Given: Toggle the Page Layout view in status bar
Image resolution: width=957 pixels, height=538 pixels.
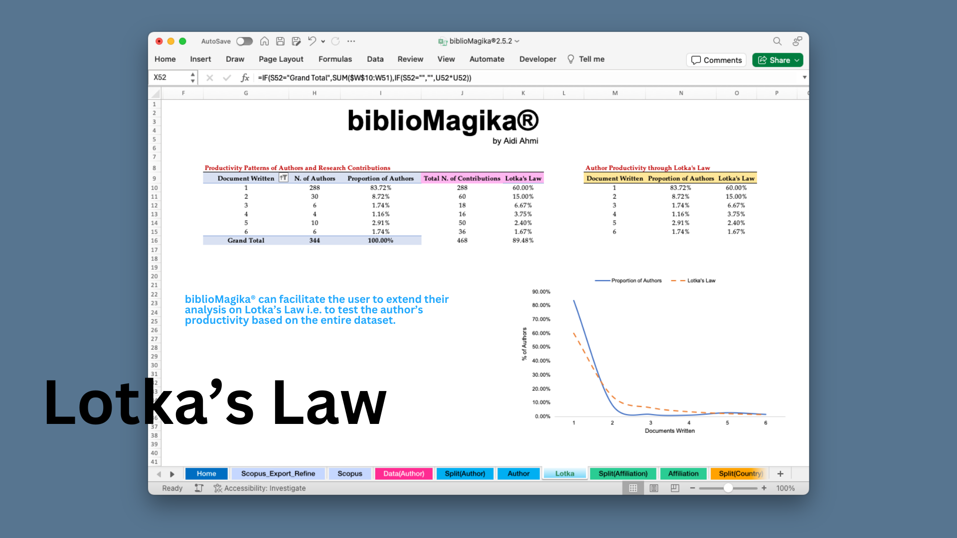Looking at the screenshot, I should [x=654, y=488].
